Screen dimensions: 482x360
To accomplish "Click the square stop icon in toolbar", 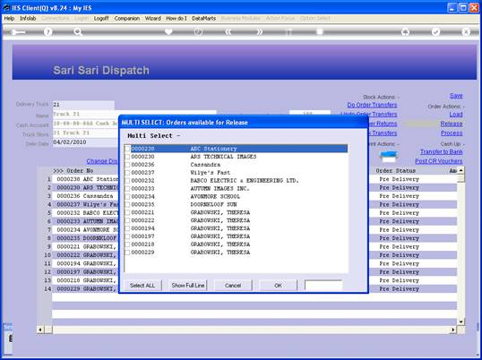I will [x=320, y=31].
